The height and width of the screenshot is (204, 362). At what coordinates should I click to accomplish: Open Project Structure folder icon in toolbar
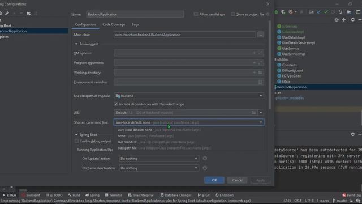(350, 12)
